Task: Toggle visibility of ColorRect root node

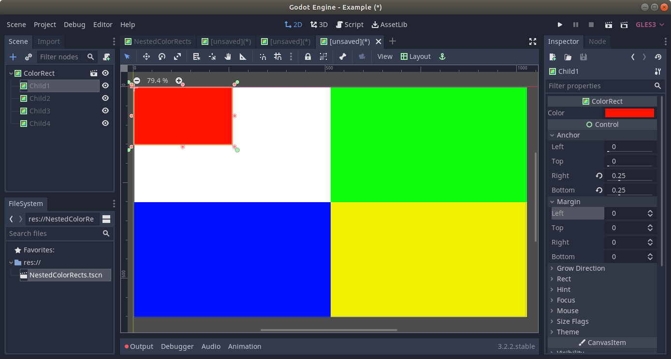Action: click(x=105, y=73)
